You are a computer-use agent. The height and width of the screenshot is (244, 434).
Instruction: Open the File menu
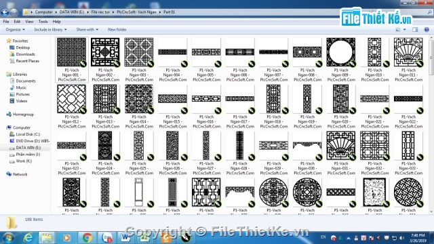[6, 21]
